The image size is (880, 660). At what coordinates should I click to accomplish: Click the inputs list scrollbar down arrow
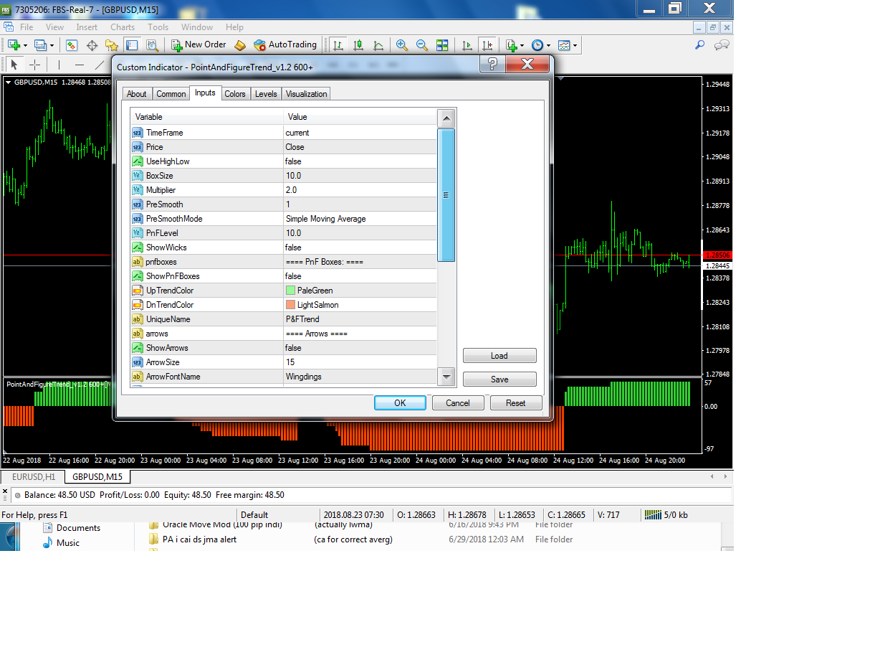pyautogui.click(x=446, y=377)
